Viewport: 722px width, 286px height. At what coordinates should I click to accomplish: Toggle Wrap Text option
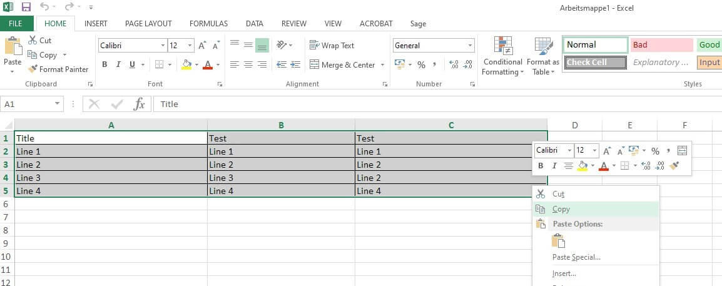pyautogui.click(x=332, y=46)
